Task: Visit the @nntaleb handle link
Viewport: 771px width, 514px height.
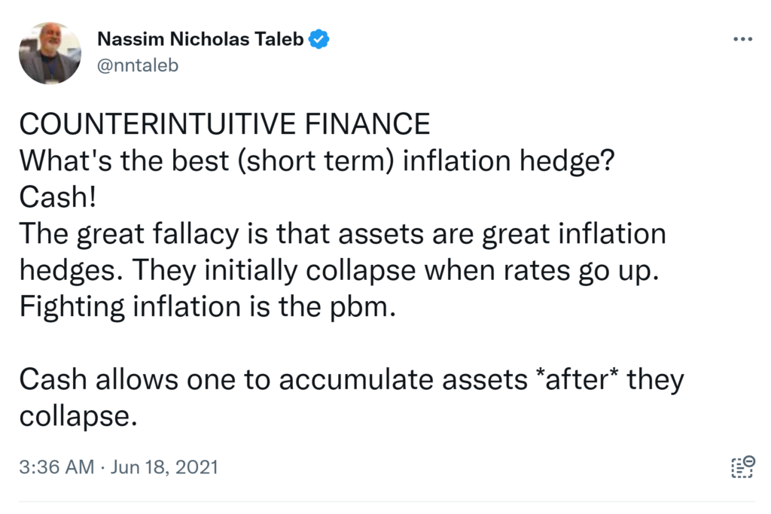Action: 138,65
